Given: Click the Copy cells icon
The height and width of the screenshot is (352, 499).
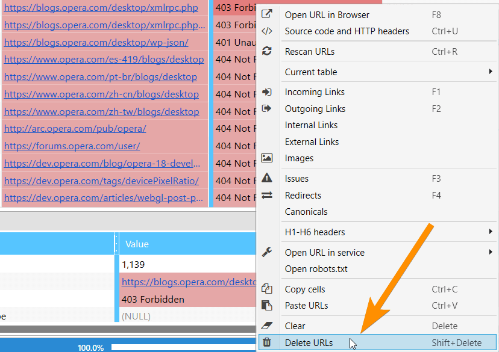Looking at the screenshot, I should [x=267, y=289].
